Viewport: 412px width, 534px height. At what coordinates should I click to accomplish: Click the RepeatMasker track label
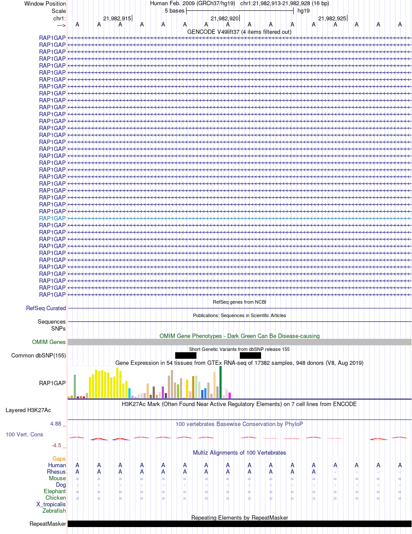pos(48,524)
